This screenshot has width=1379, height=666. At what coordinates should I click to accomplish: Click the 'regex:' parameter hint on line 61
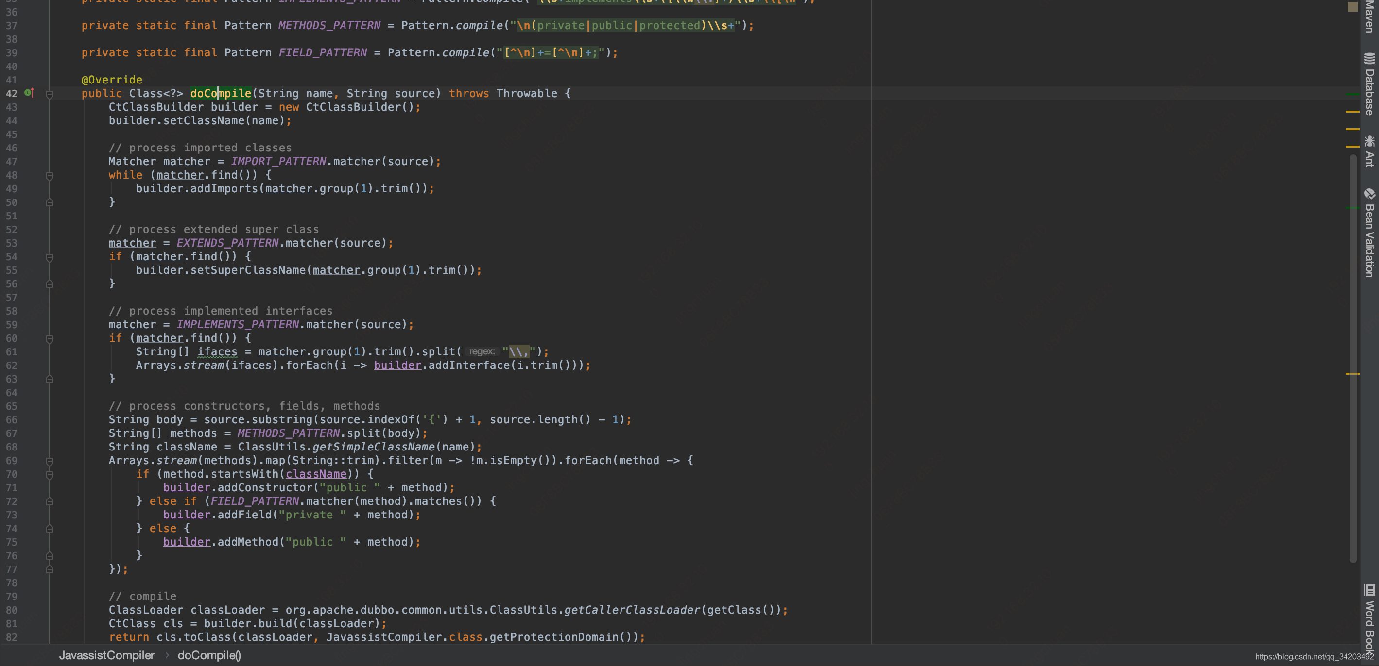click(482, 351)
